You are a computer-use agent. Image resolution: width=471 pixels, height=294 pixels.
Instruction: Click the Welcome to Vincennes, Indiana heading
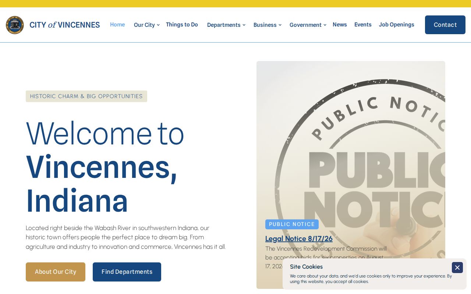(x=105, y=166)
